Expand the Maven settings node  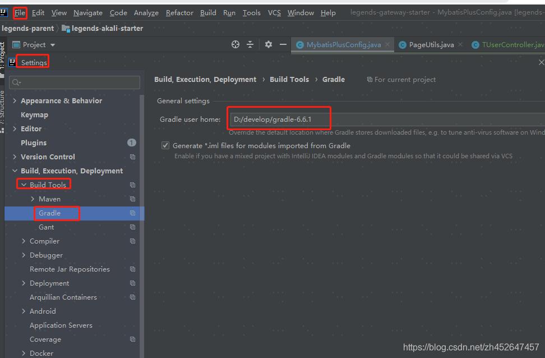33,199
